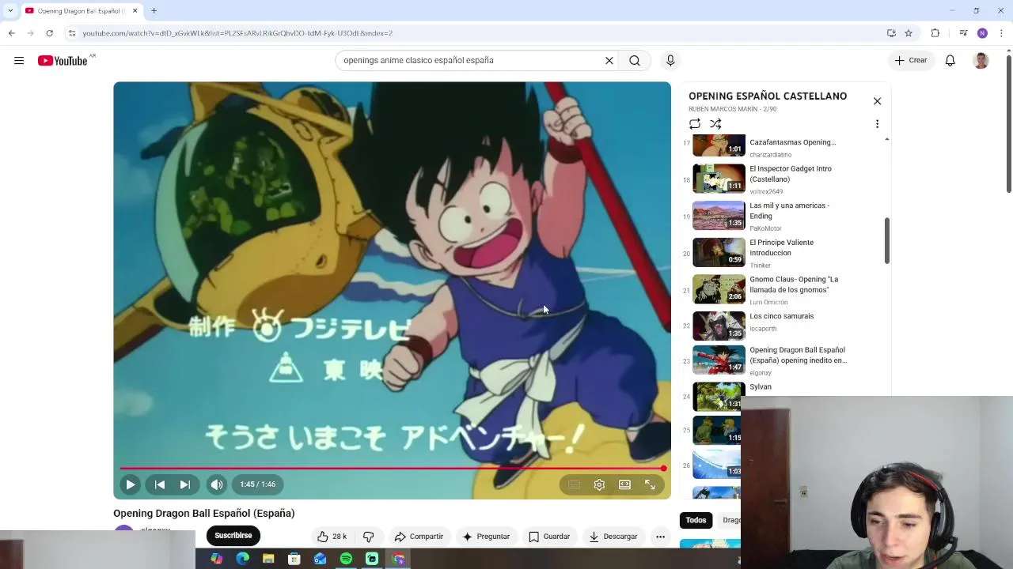Select the Todos filter chip
This screenshot has width=1013, height=569.
696,520
